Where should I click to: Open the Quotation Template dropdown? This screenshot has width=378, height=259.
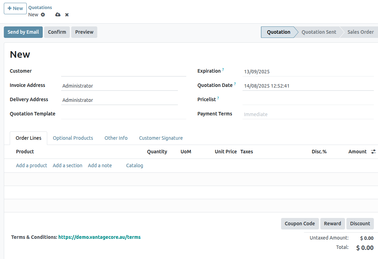coord(123,114)
